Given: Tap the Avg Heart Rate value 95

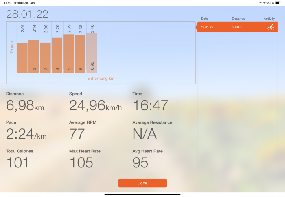Looking at the screenshot, I should [x=140, y=163].
